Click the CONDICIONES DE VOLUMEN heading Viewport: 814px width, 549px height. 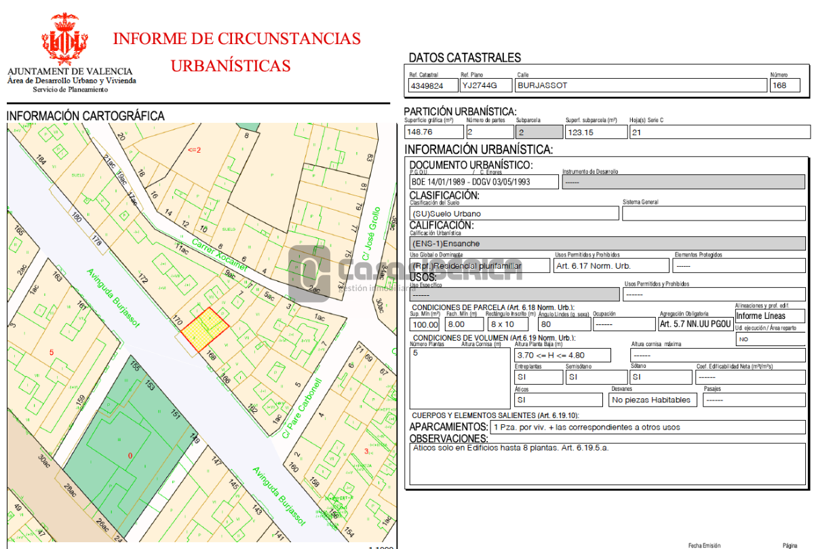pos(494,337)
